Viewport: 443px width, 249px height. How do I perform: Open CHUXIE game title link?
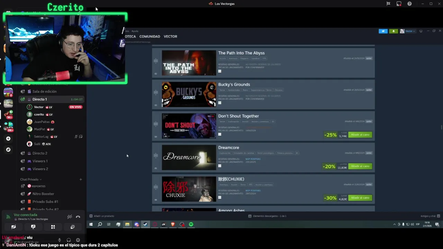tap(231, 179)
